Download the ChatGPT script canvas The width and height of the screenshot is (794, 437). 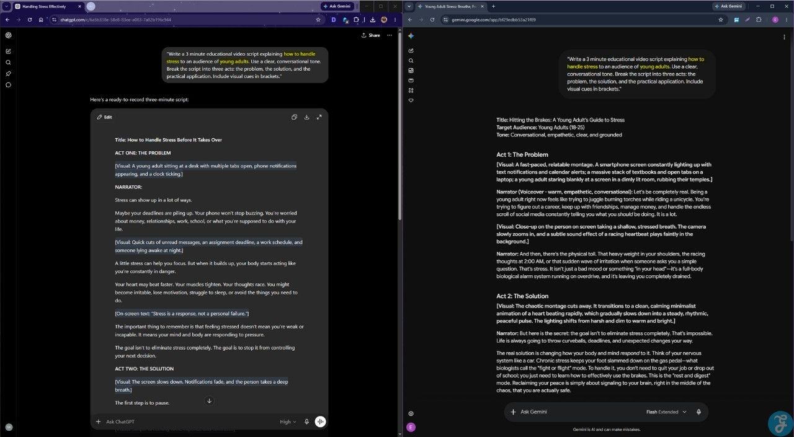(306, 117)
